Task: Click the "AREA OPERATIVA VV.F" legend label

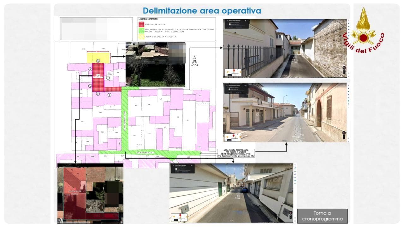Action: pyautogui.click(x=156, y=24)
